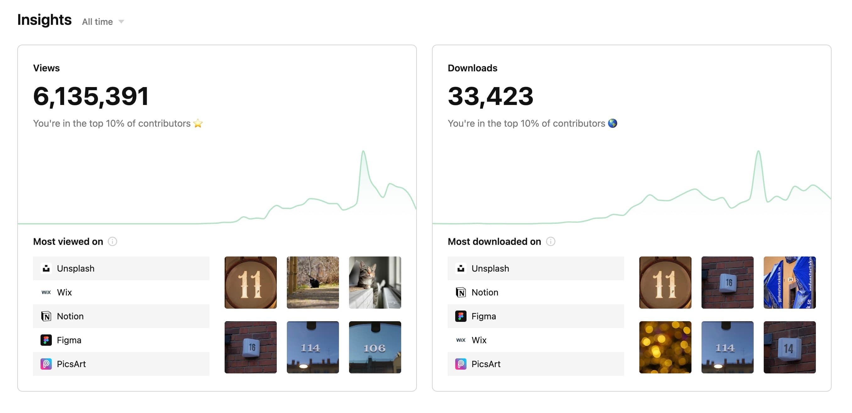852x413 pixels.
Task: Click the Unsplash icon under Most downloaded on
Action: pyautogui.click(x=461, y=268)
